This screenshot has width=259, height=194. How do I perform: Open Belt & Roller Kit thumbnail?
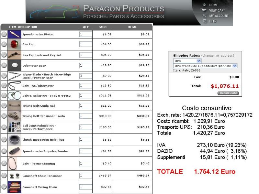coord(15,96)
